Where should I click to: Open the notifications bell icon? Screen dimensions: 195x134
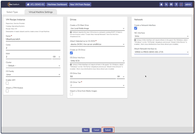[161, 4]
